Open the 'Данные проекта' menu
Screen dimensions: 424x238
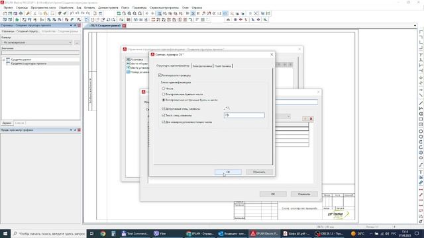click(x=108, y=7)
